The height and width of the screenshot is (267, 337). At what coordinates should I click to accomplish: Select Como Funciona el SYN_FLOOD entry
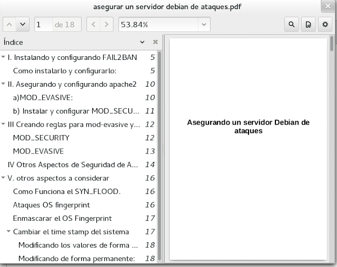pyautogui.click(x=67, y=191)
